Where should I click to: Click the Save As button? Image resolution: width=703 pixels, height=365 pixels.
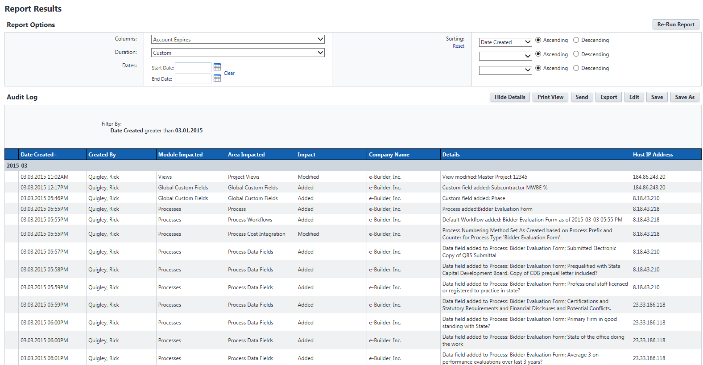pos(684,97)
